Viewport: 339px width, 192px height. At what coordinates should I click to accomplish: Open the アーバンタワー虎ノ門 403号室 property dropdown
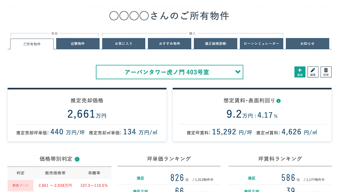coord(169,72)
